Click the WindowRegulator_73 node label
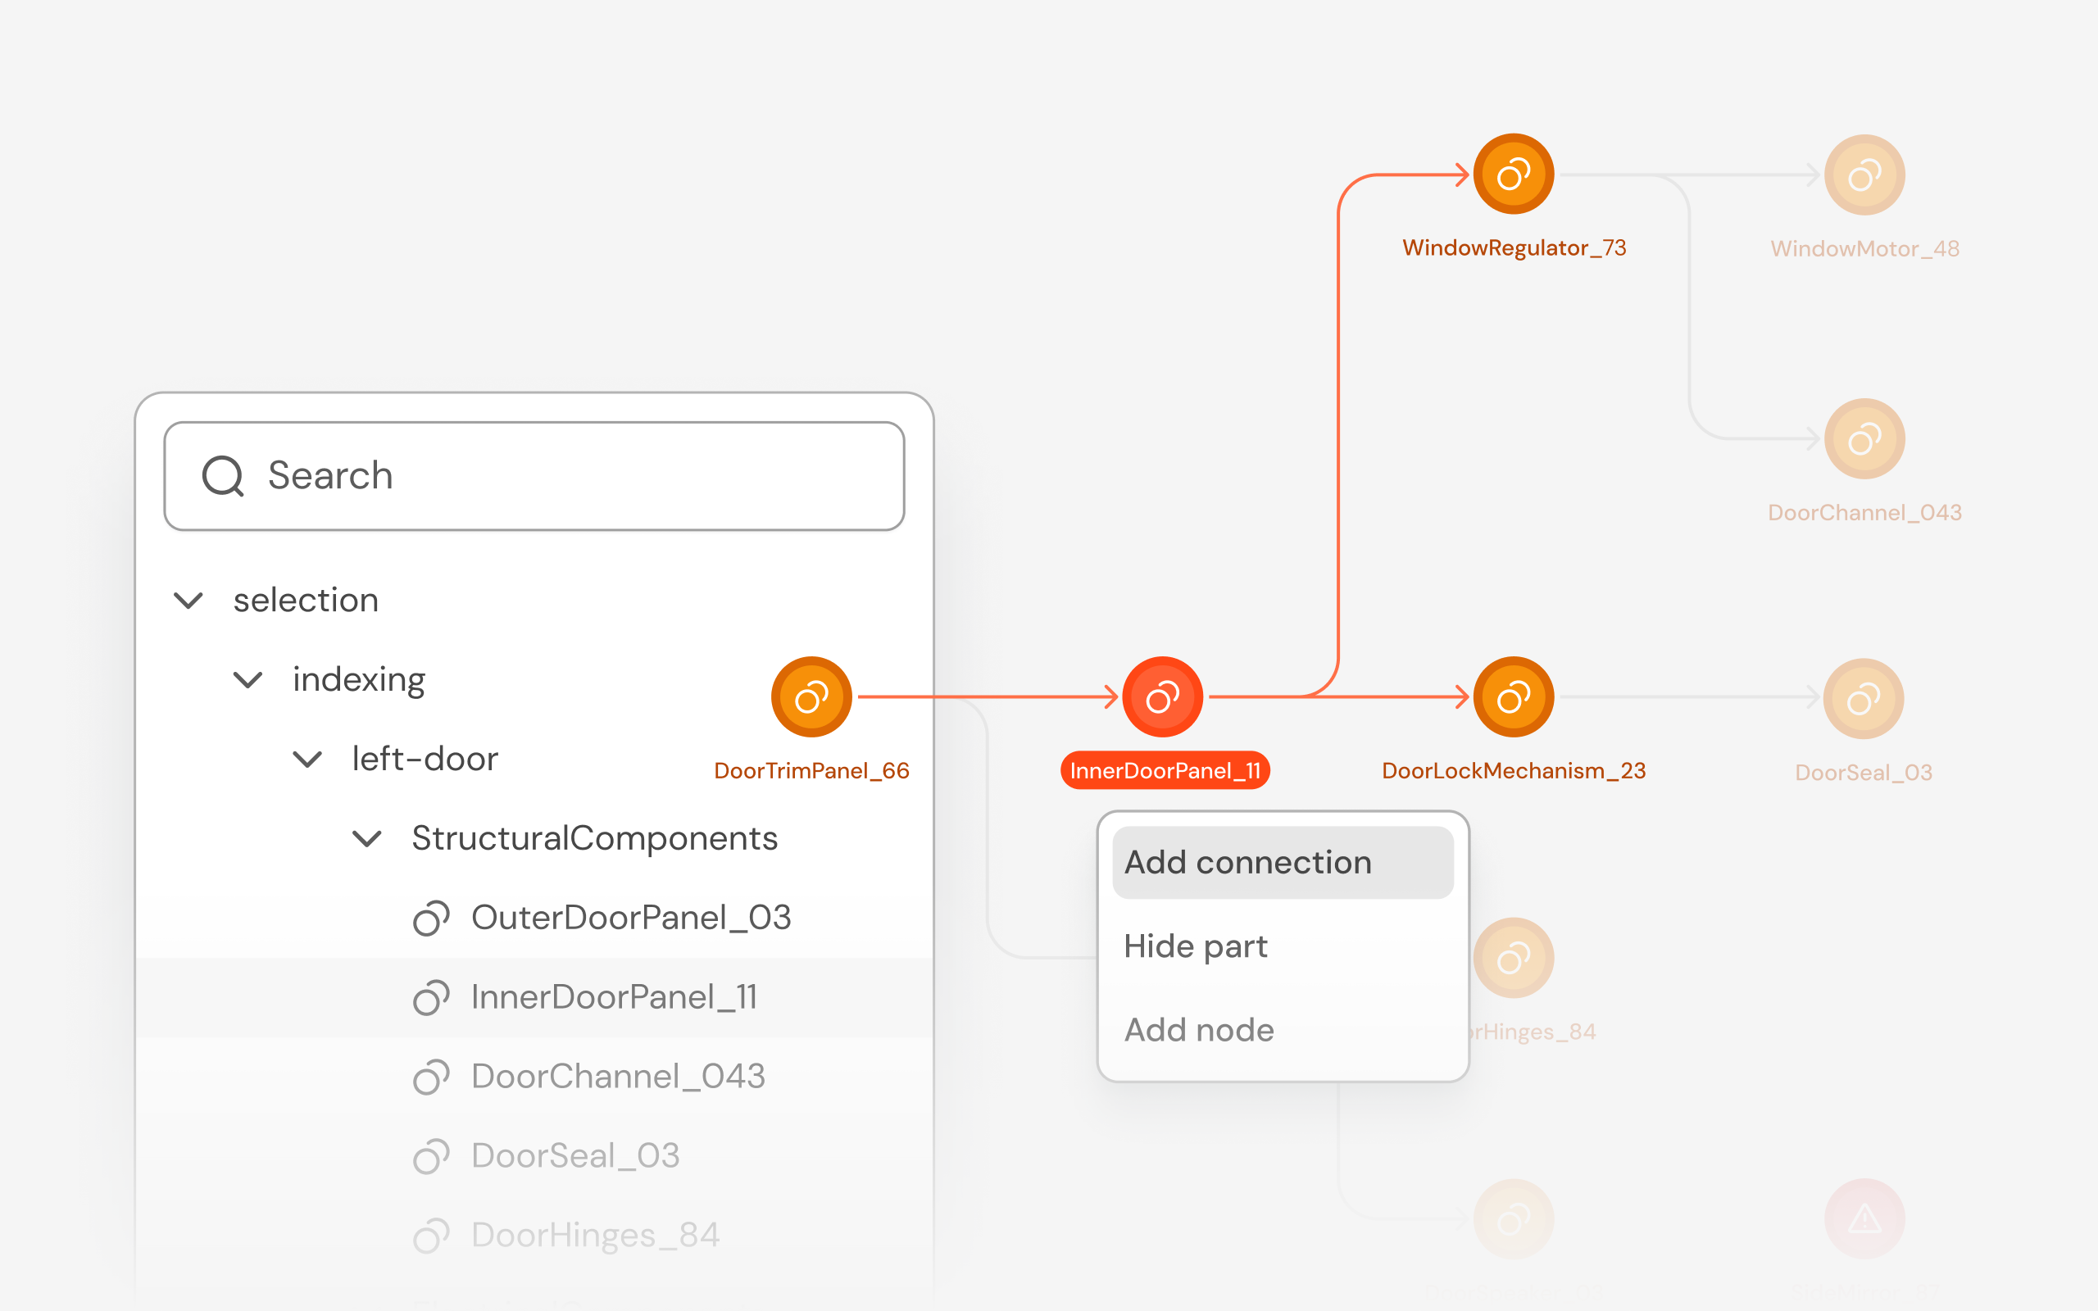 point(1514,248)
